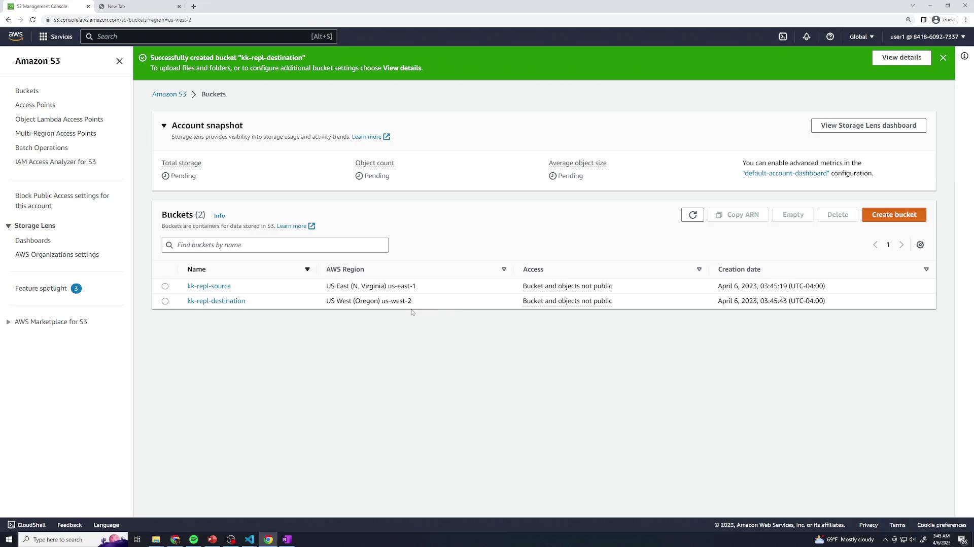
Task: Dismiss the green success banner
Action: [943, 58]
